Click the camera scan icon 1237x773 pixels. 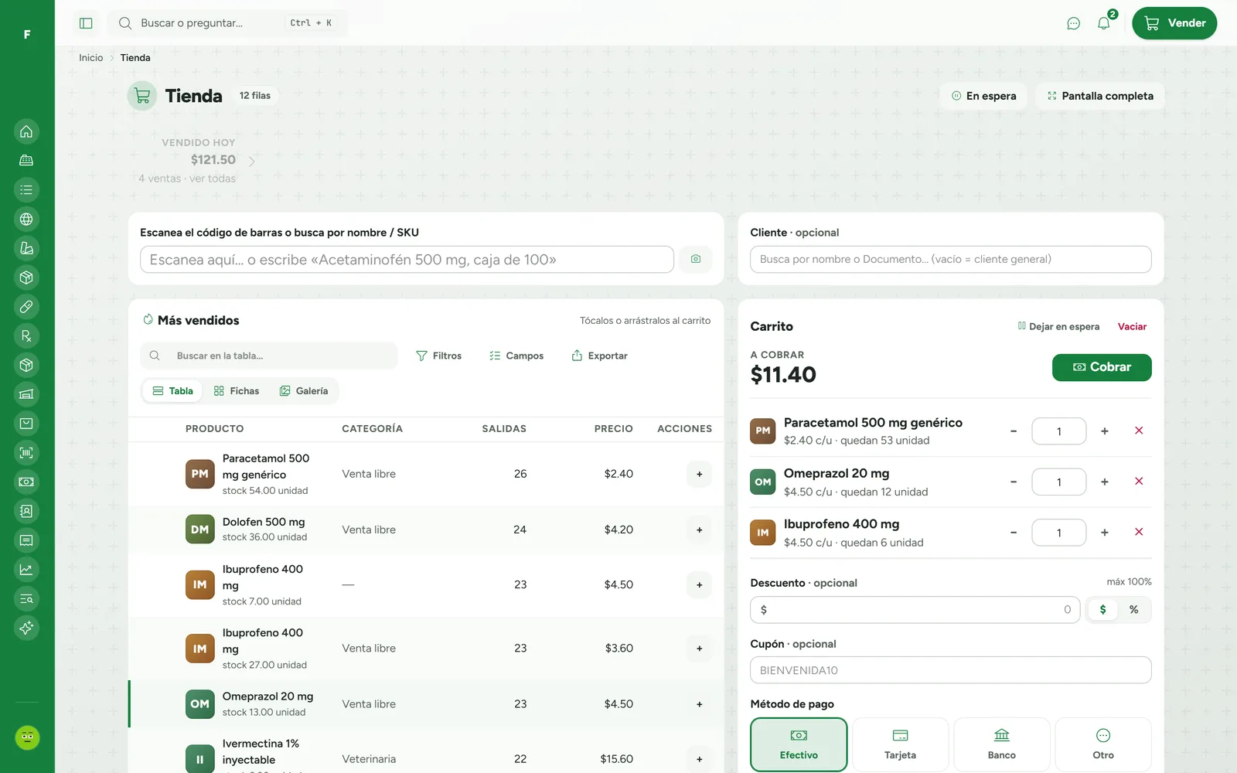point(696,259)
